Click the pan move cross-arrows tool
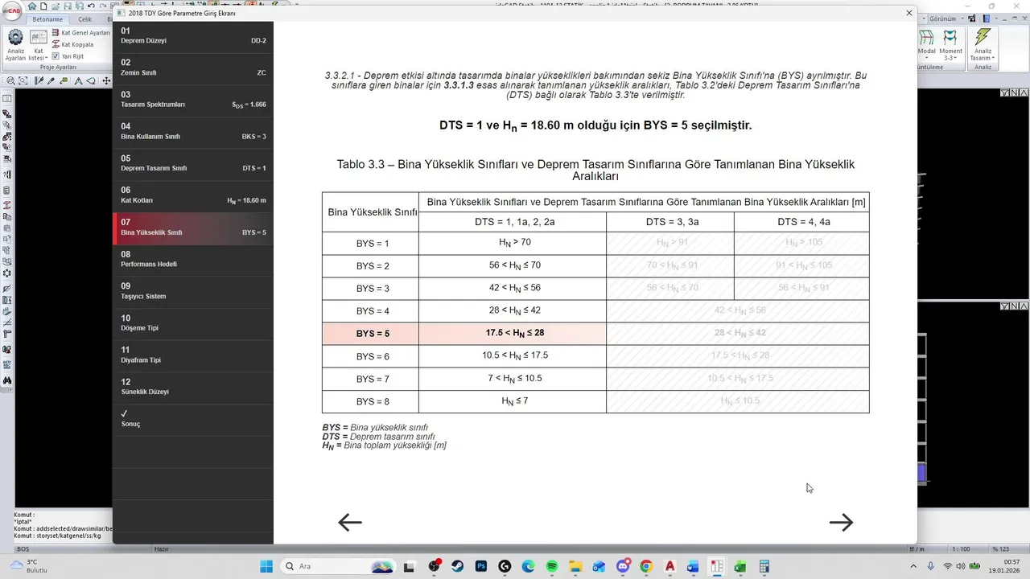Image resolution: width=1030 pixels, height=579 pixels. (x=106, y=80)
